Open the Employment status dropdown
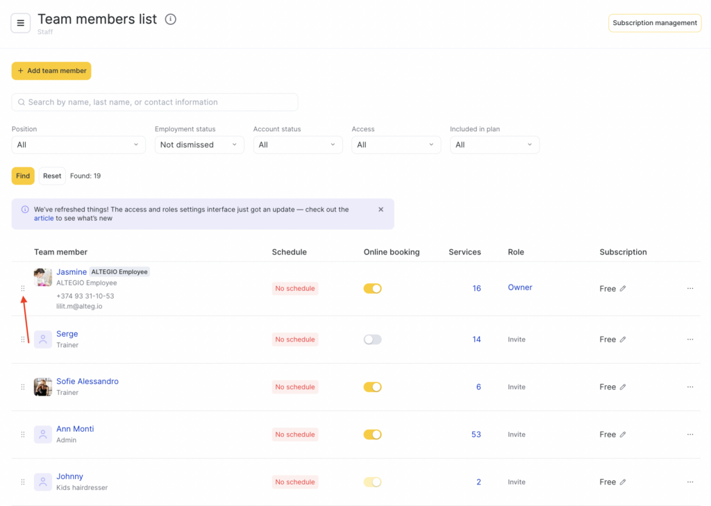 point(199,144)
